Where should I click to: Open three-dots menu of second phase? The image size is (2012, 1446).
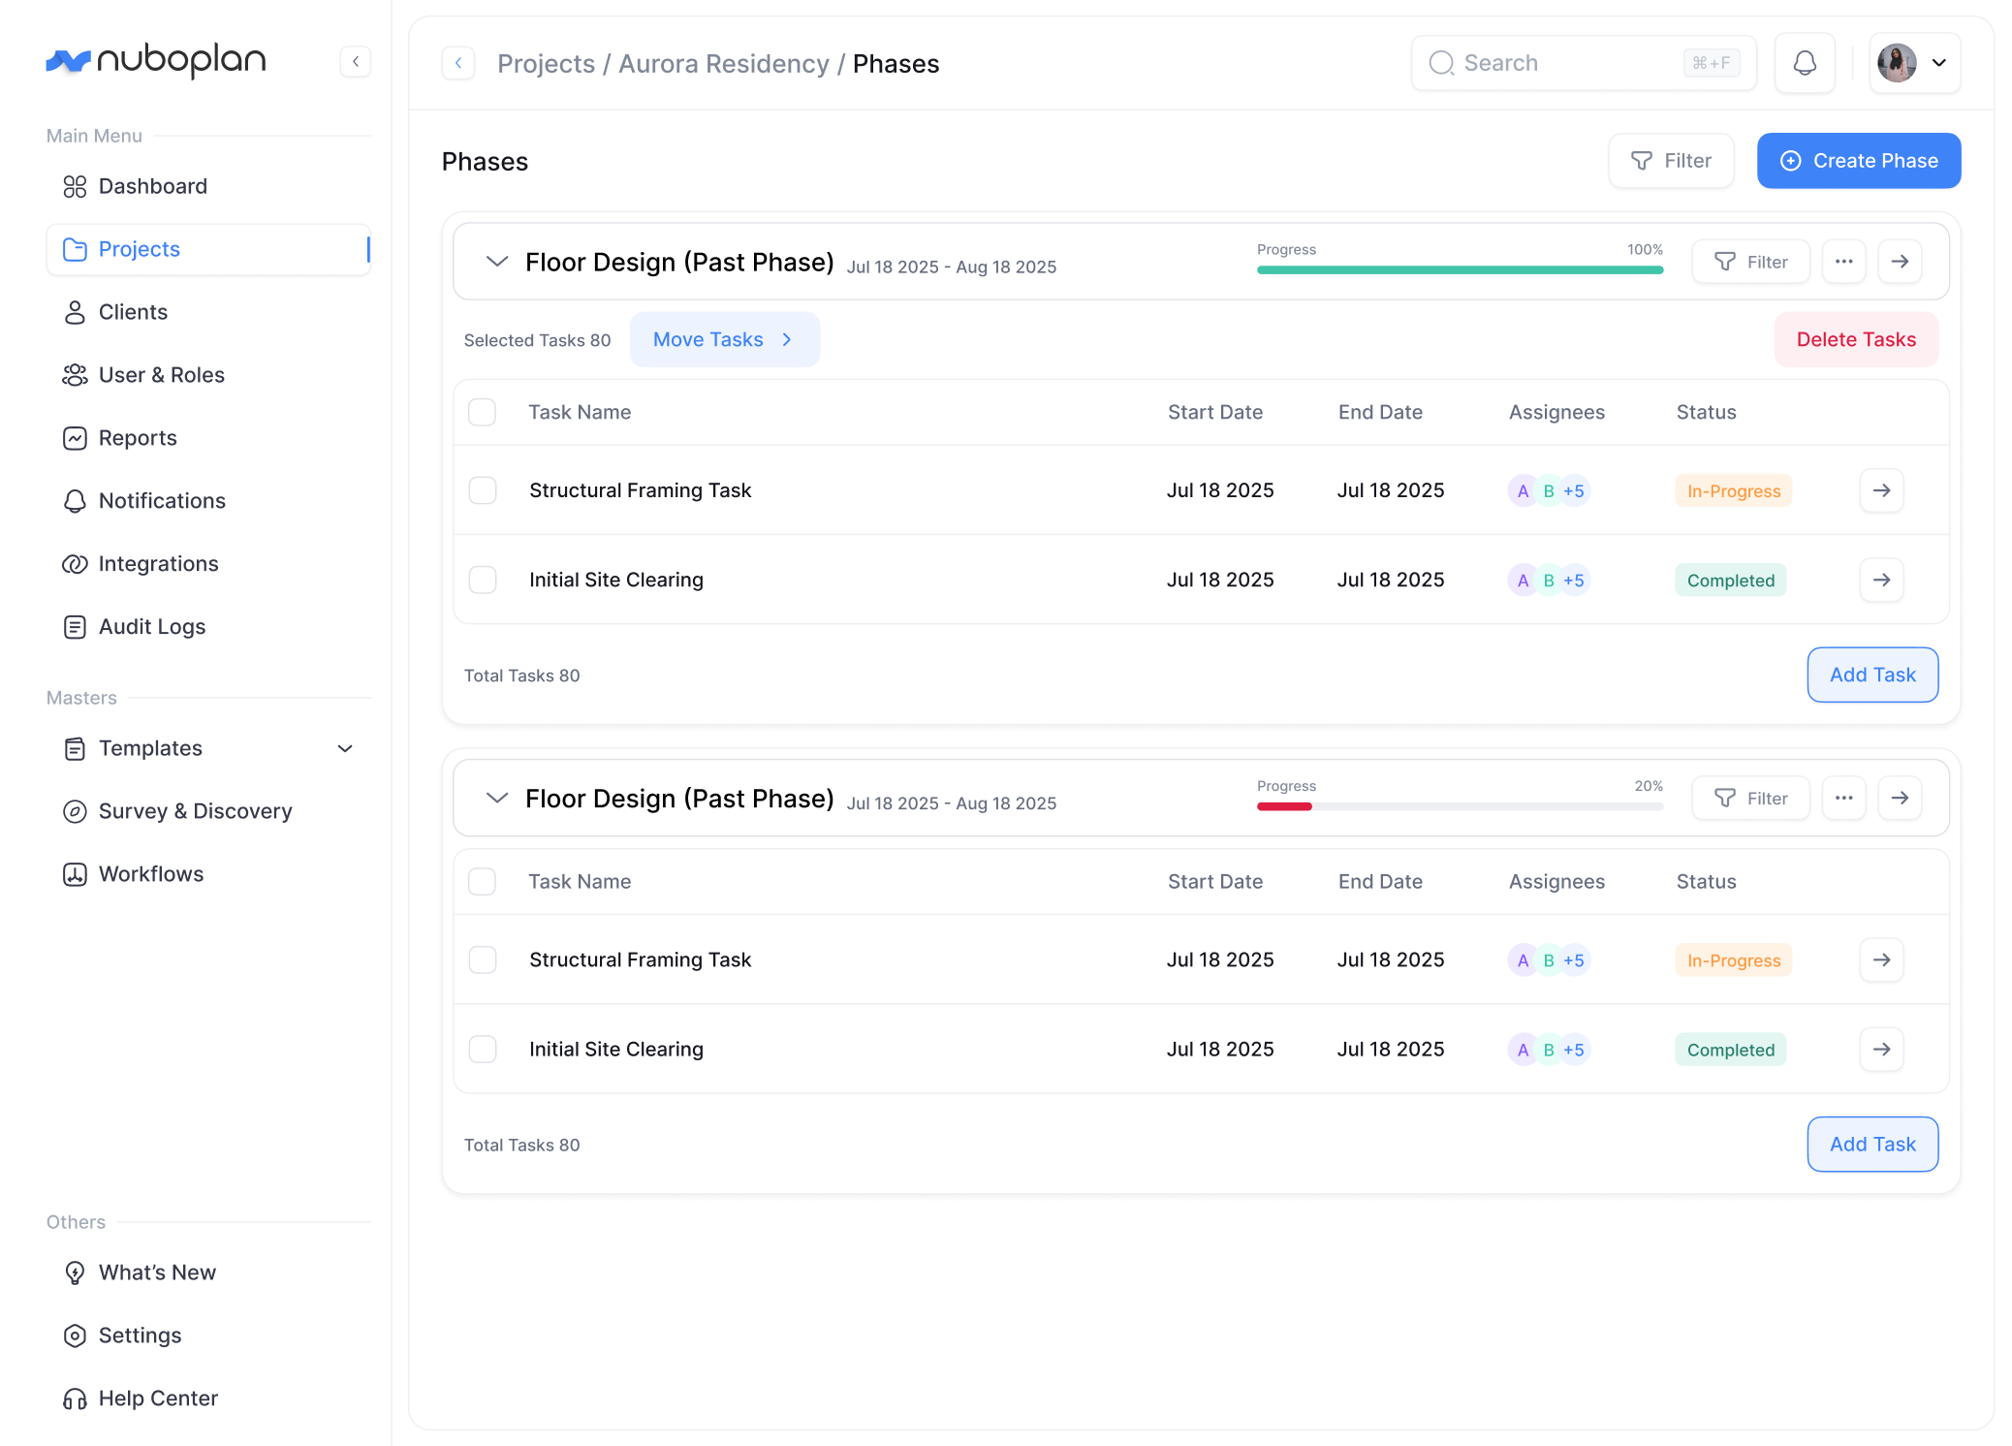point(1843,798)
